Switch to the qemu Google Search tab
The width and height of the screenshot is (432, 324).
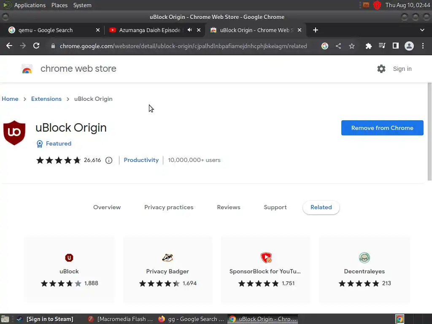[46, 30]
